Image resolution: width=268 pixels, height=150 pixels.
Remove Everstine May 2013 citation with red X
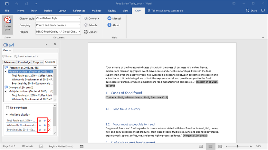[x=49, y=130]
